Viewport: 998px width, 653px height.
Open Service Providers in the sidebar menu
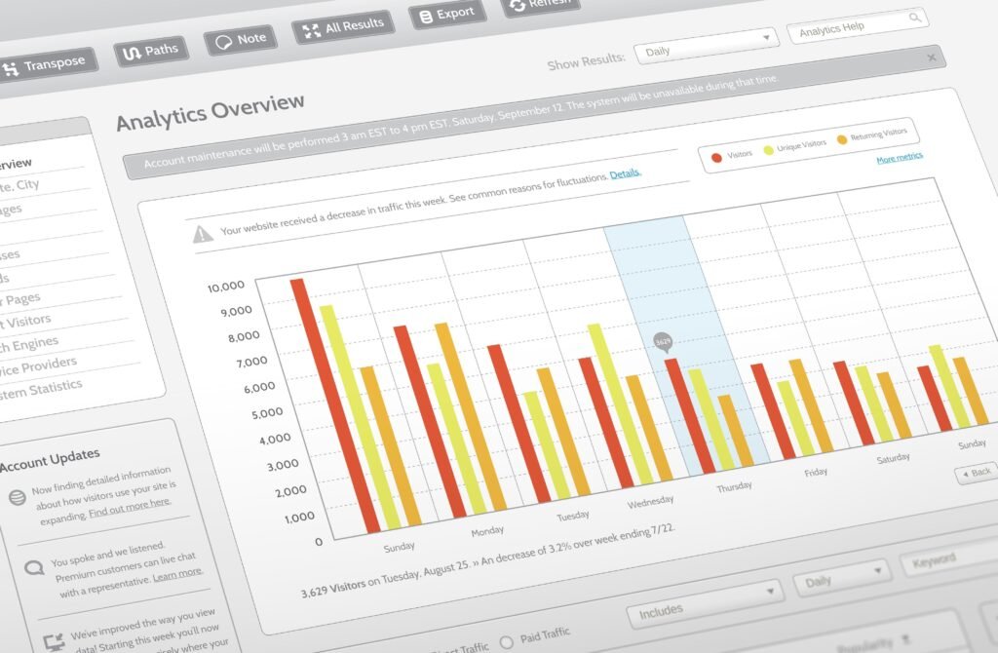pyautogui.click(x=39, y=365)
